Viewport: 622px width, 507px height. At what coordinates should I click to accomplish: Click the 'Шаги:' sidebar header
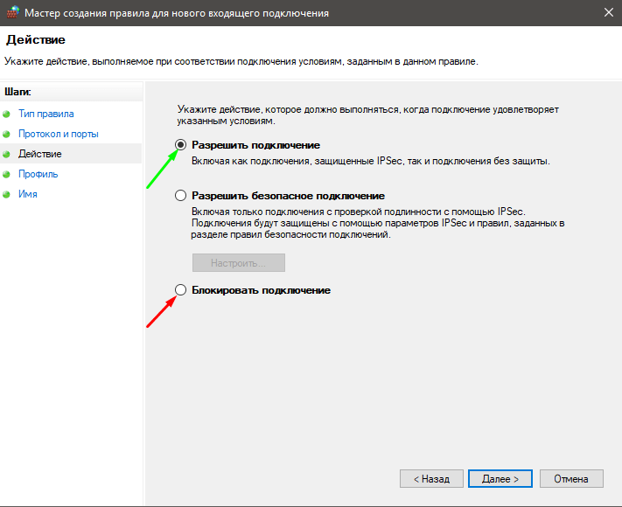click(x=17, y=92)
